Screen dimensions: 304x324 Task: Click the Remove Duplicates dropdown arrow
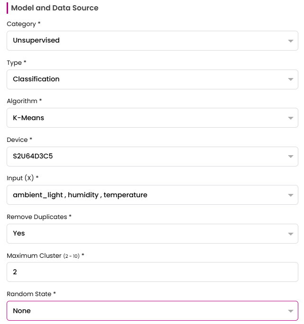(x=291, y=234)
